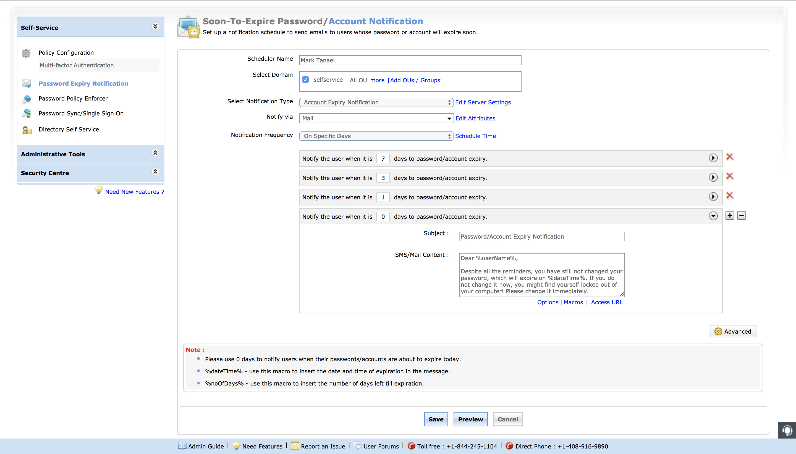This screenshot has height=454, width=796.
Task: Open the live chat support headset icon
Action: click(x=787, y=431)
